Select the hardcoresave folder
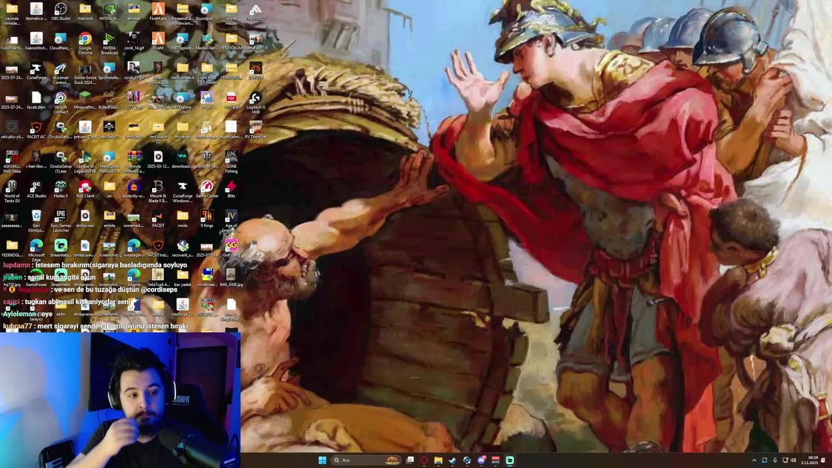The height and width of the screenshot is (468, 832). click(182, 71)
